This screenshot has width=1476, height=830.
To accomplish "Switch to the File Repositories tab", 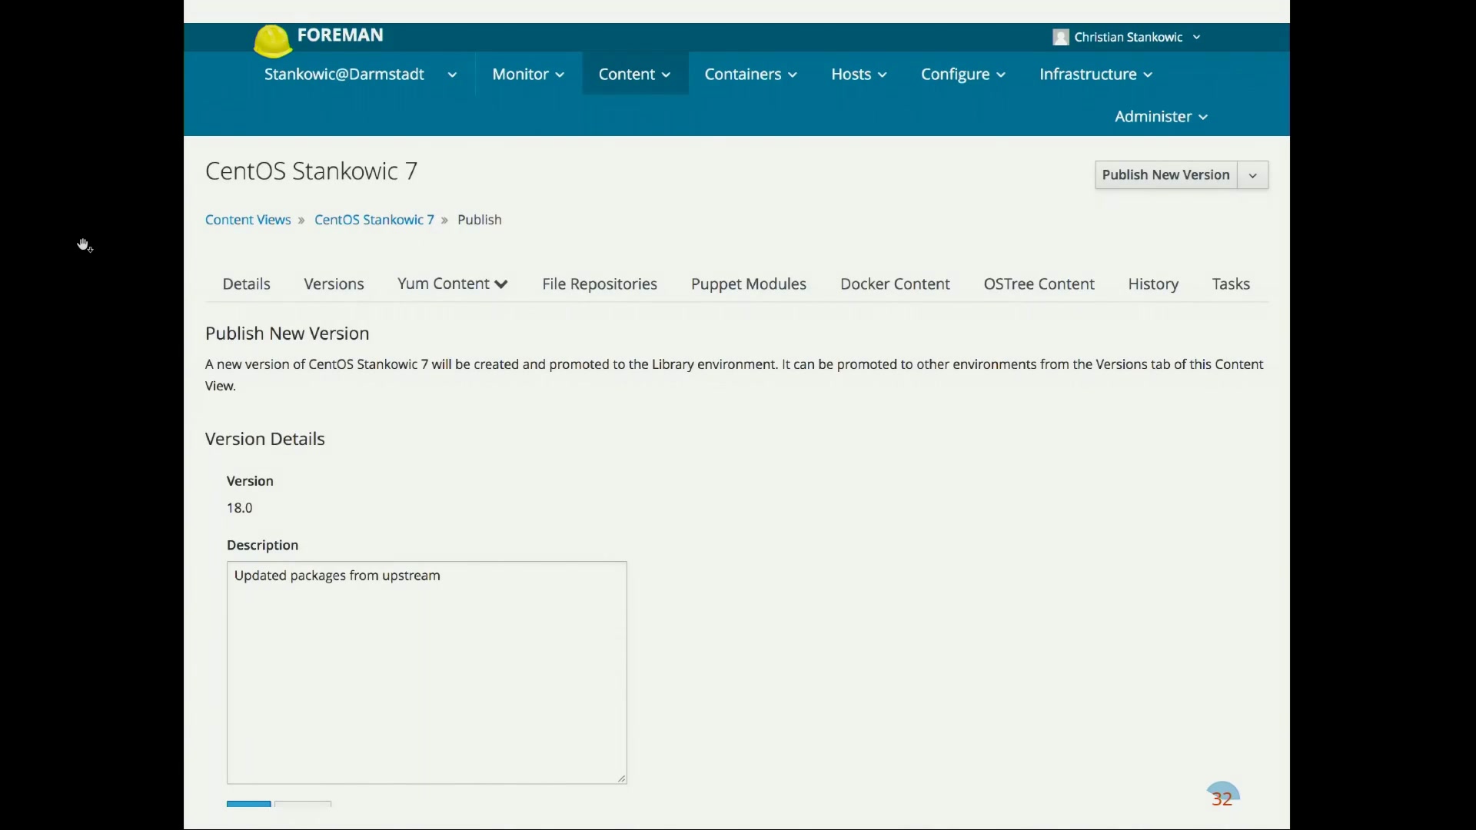I will click(600, 284).
